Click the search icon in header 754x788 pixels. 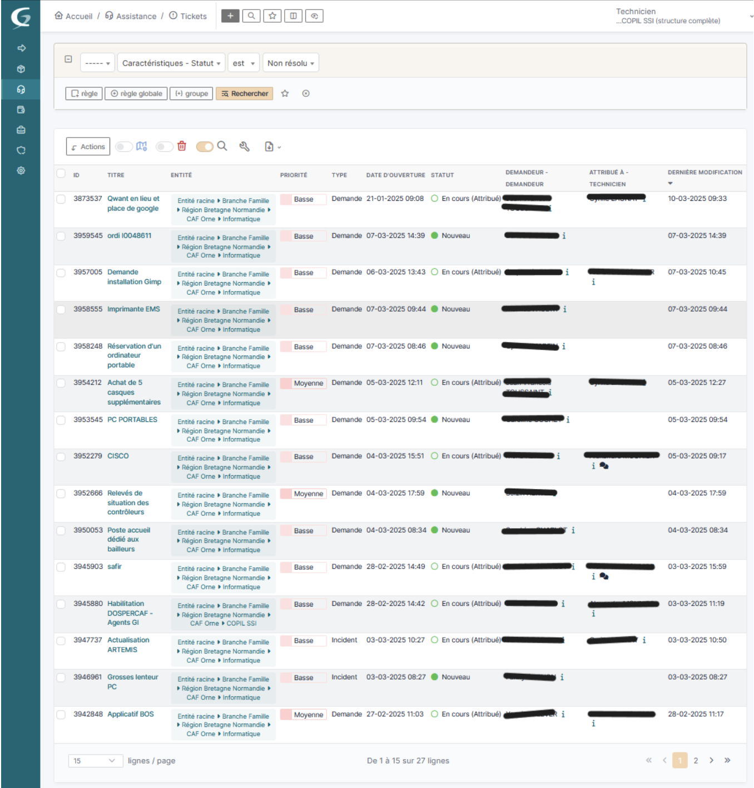point(251,16)
